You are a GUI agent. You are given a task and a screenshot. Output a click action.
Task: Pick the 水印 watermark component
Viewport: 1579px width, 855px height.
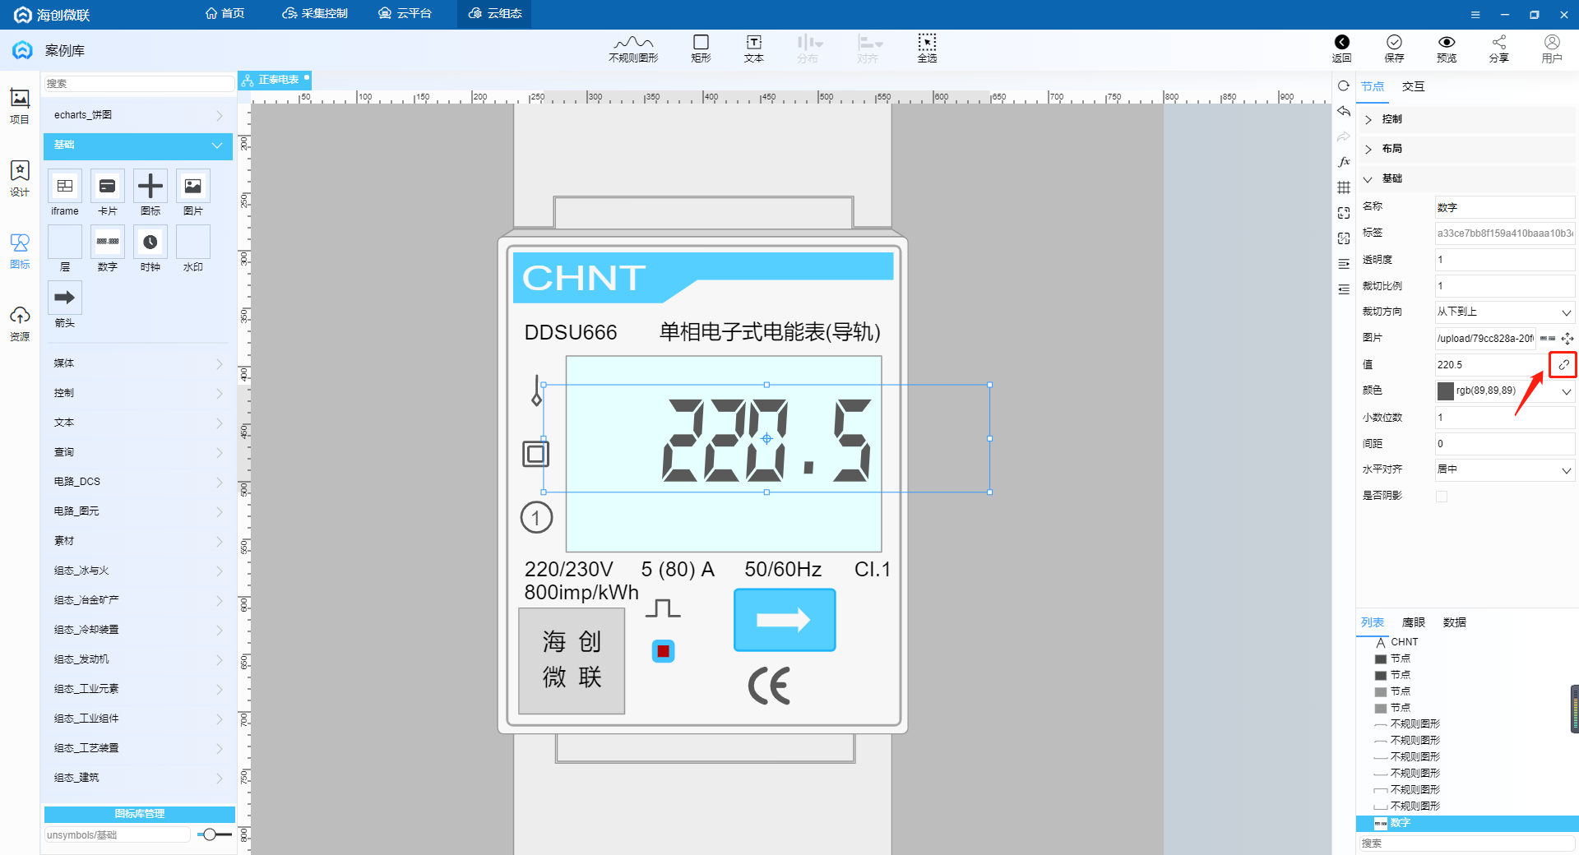click(x=193, y=242)
